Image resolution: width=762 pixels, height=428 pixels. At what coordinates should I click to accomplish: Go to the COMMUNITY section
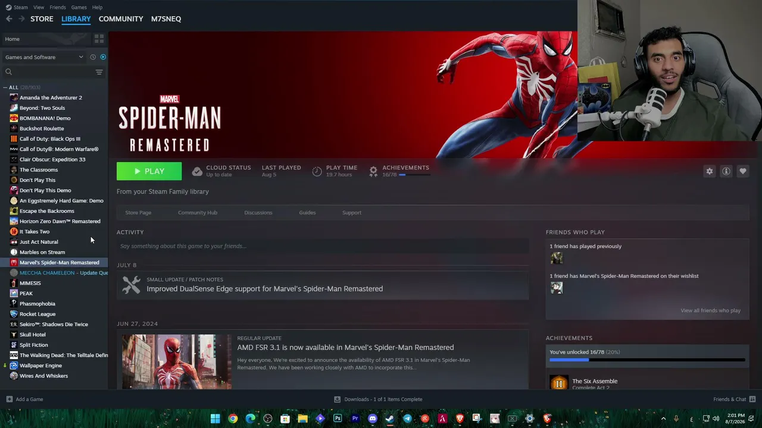point(121,19)
